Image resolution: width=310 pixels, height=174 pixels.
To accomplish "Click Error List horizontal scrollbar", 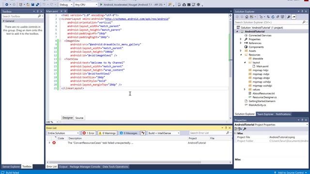I will click(139, 162).
